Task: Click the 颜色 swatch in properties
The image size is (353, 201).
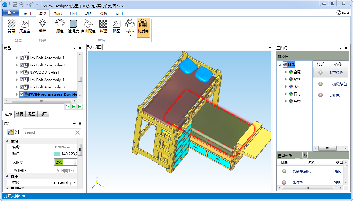Action: (57, 154)
